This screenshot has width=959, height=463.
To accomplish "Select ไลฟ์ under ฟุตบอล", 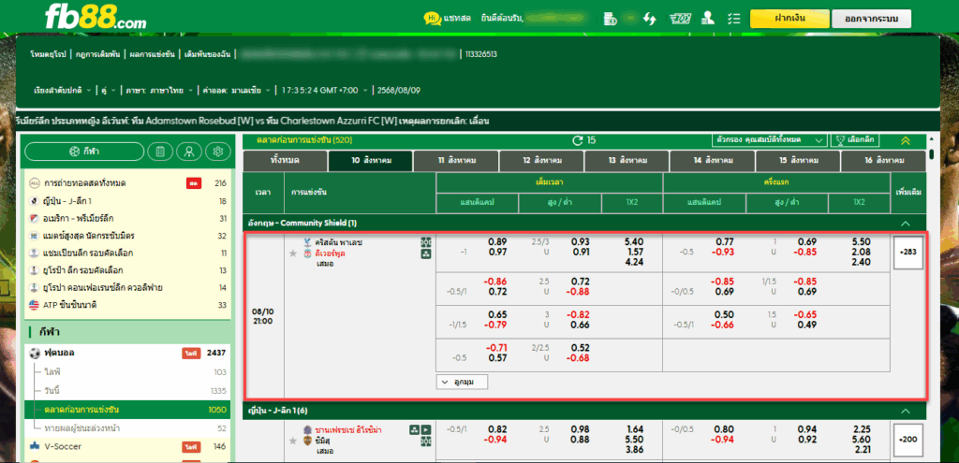I will (x=127, y=371).
